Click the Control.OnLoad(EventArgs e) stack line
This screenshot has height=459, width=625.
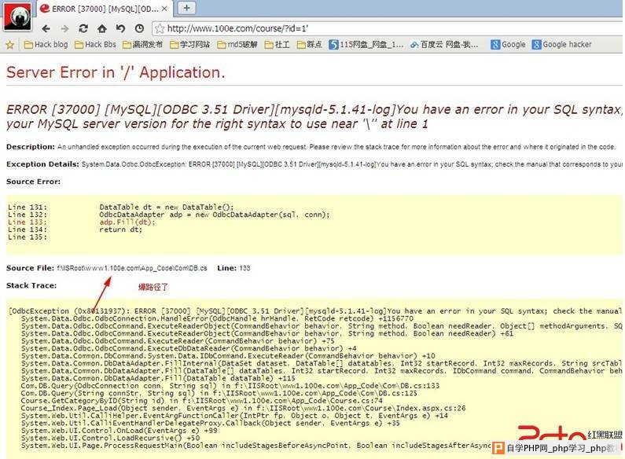pos(119,431)
